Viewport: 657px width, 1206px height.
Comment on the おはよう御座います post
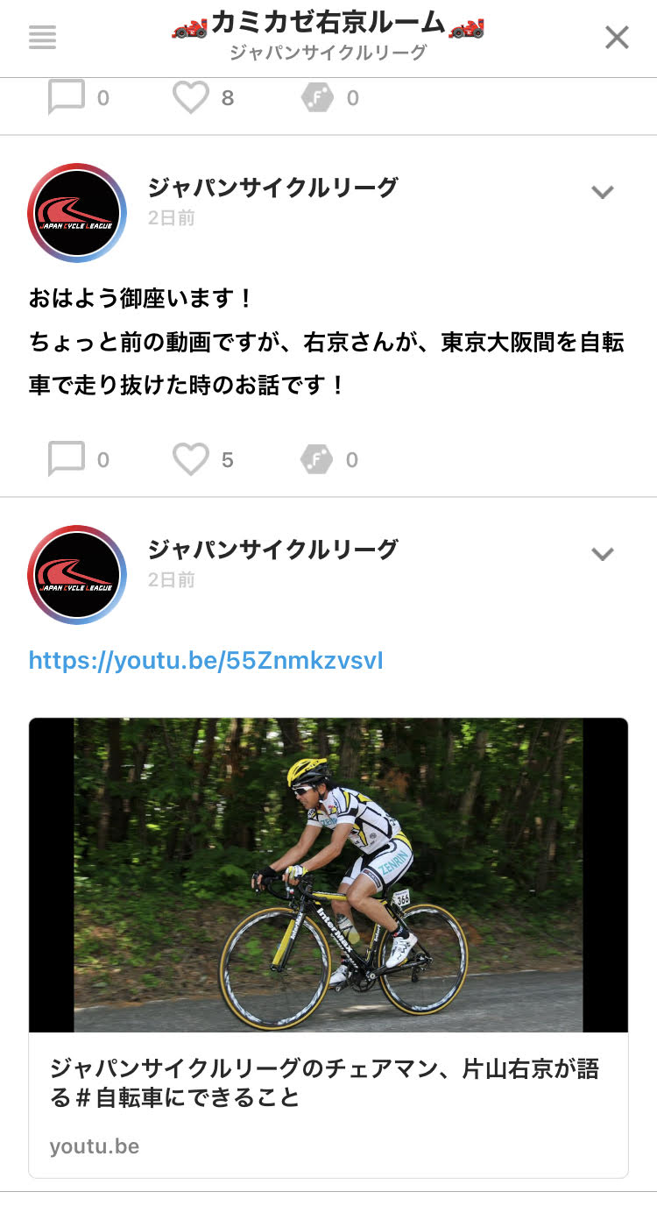point(67,459)
